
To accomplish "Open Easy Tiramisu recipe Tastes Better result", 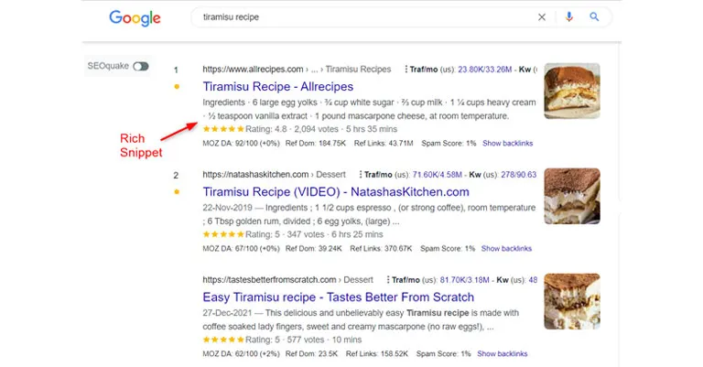I will click(x=338, y=297).
